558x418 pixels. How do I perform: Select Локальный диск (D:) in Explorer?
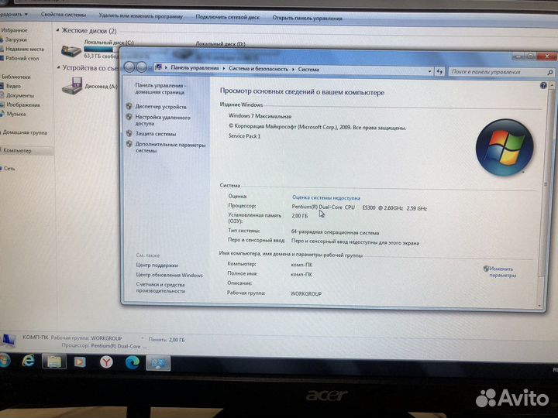[220, 43]
